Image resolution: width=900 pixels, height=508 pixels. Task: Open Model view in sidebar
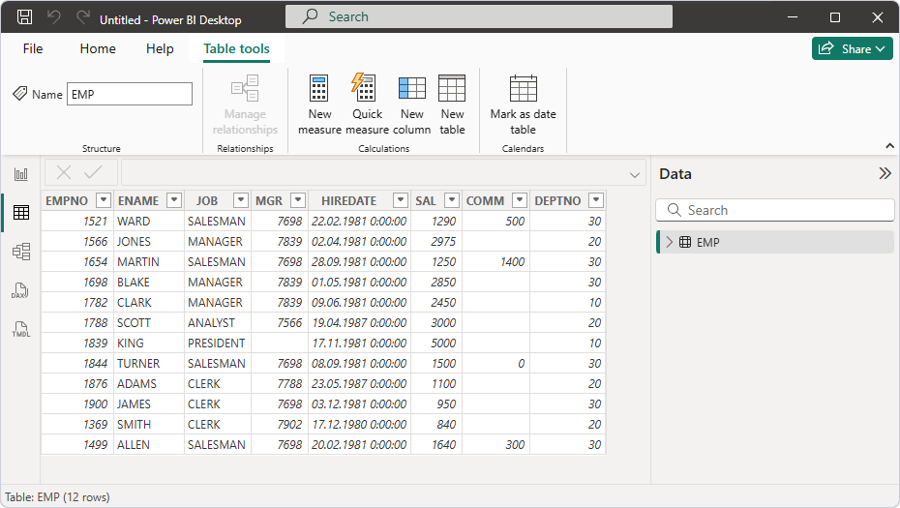[x=21, y=252]
